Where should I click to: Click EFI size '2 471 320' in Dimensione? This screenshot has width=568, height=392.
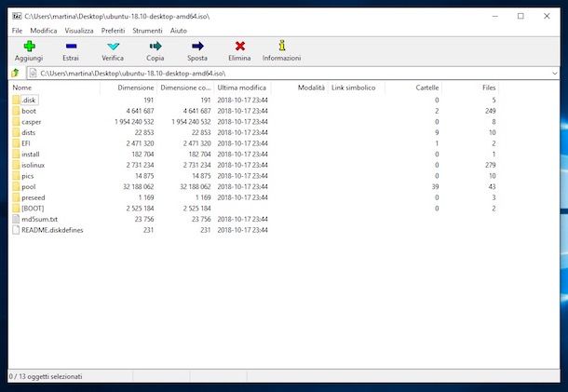(x=140, y=143)
